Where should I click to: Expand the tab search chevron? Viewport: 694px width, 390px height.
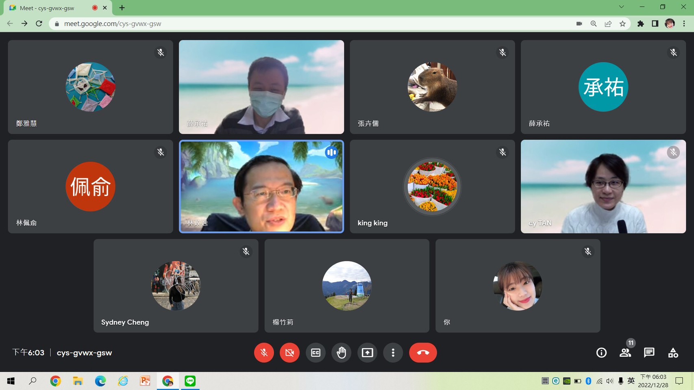pos(621,7)
